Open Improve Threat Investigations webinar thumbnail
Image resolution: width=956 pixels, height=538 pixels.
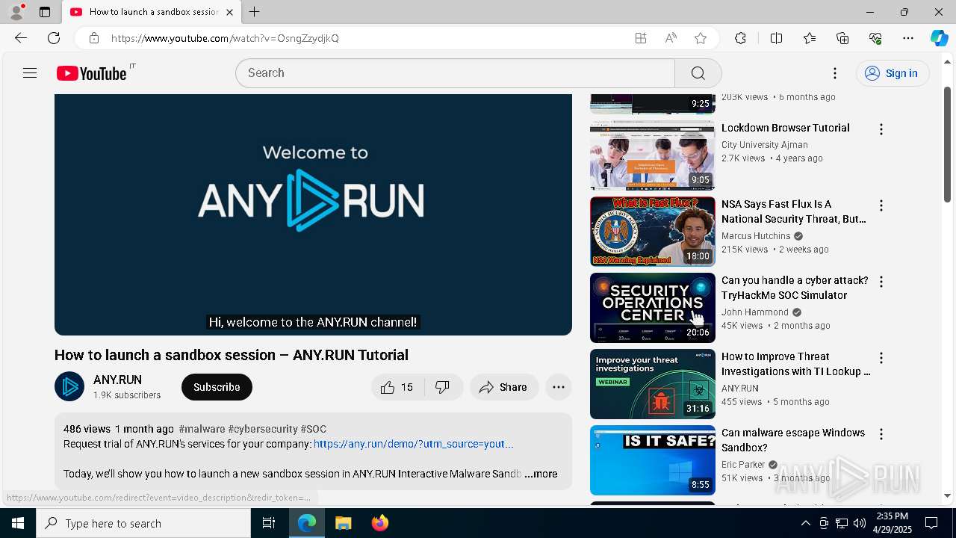[652, 384]
